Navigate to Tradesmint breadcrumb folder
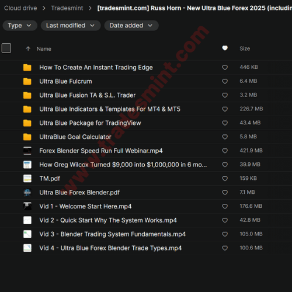Viewport: 292px width, 292px height. pos(67,8)
